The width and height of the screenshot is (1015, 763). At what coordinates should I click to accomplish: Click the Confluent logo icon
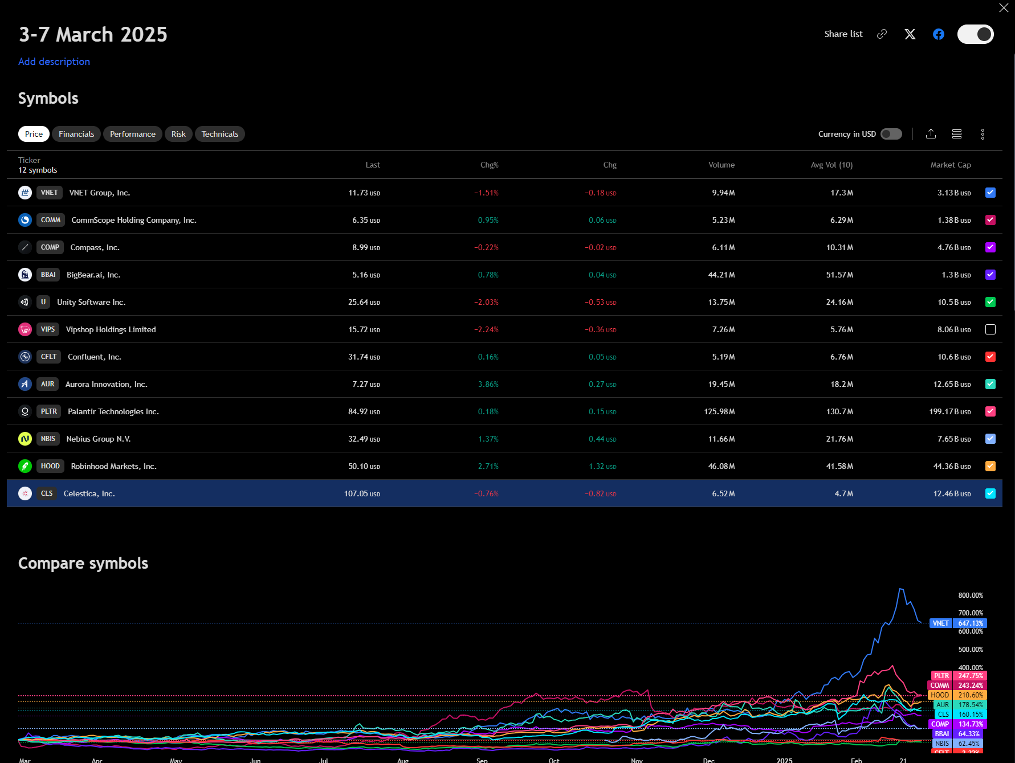(x=25, y=357)
